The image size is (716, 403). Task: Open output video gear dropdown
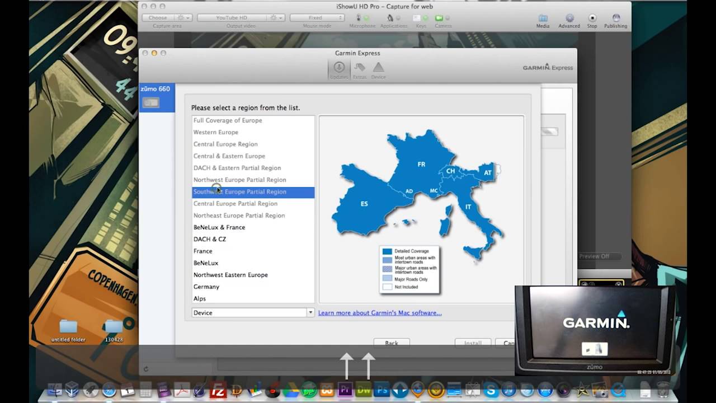(x=276, y=18)
